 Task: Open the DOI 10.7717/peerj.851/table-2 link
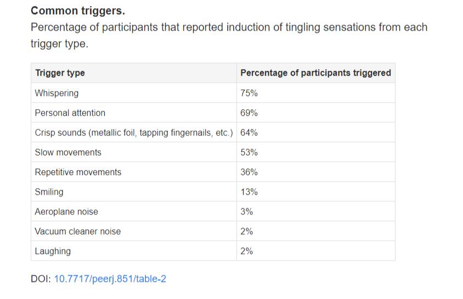point(110,279)
